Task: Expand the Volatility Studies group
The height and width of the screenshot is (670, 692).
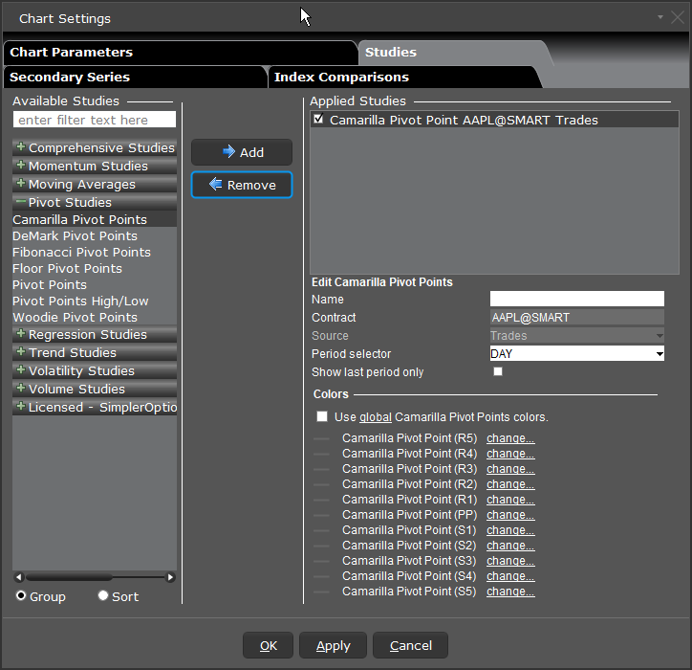Action: coord(95,370)
